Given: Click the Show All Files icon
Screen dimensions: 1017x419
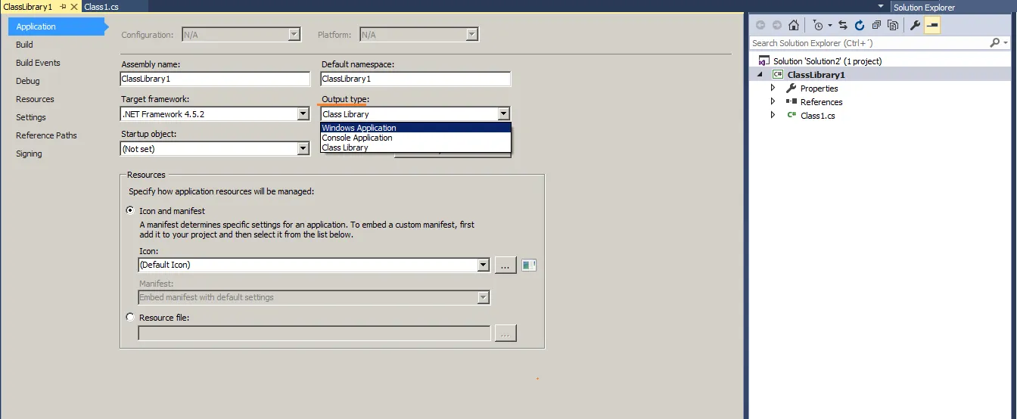Looking at the screenshot, I should coord(893,25).
